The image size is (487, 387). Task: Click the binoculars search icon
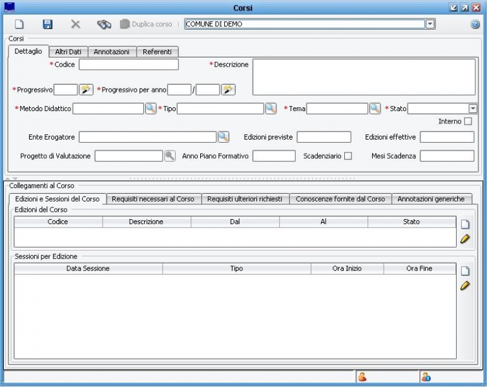(x=104, y=25)
